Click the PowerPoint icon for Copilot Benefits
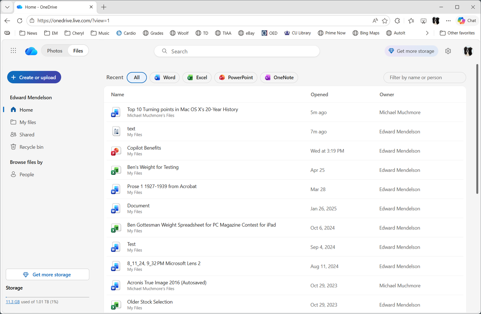This screenshot has height=314, width=481. 116,151
